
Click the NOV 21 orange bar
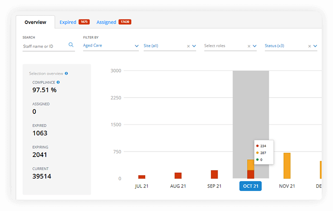(287, 166)
